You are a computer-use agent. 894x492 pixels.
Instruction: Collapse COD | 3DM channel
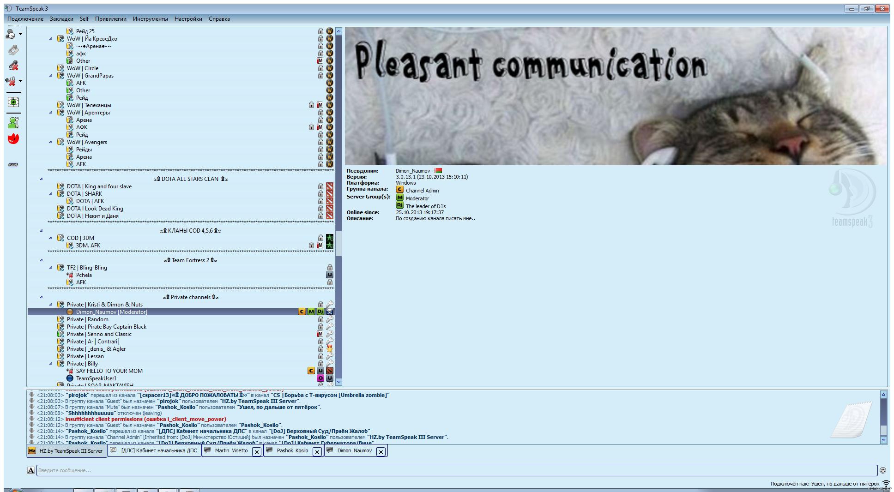[51, 238]
